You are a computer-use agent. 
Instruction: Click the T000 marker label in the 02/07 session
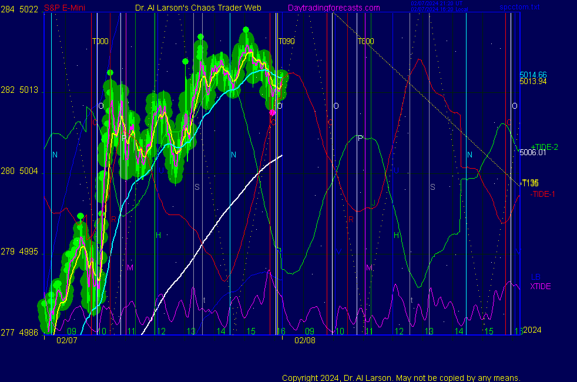(100, 41)
